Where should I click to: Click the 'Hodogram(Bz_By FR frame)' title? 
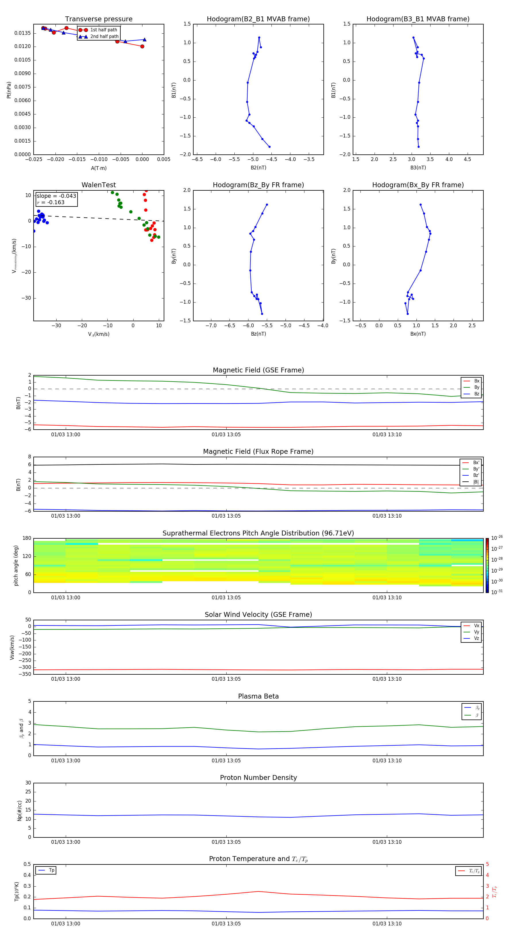pos(258,185)
